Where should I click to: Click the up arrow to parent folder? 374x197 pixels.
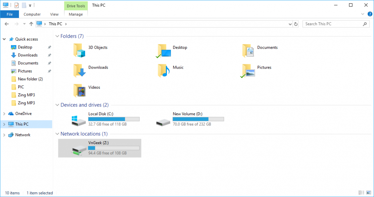click(x=31, y=24)
